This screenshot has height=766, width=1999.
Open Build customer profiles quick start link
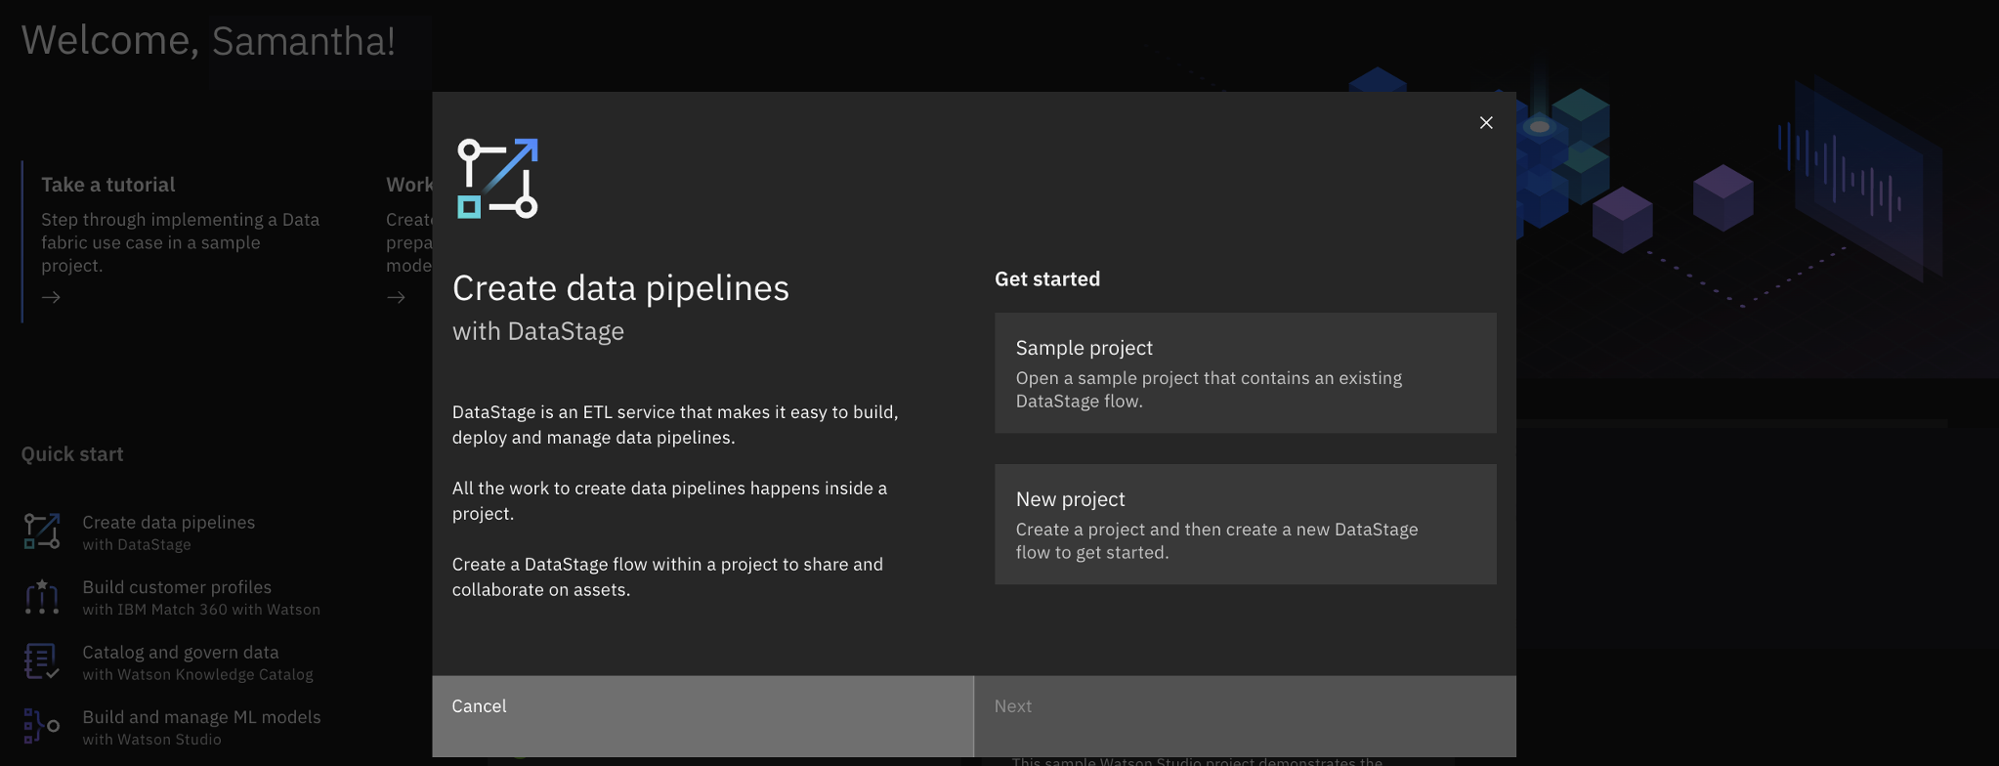click(177, 587)
